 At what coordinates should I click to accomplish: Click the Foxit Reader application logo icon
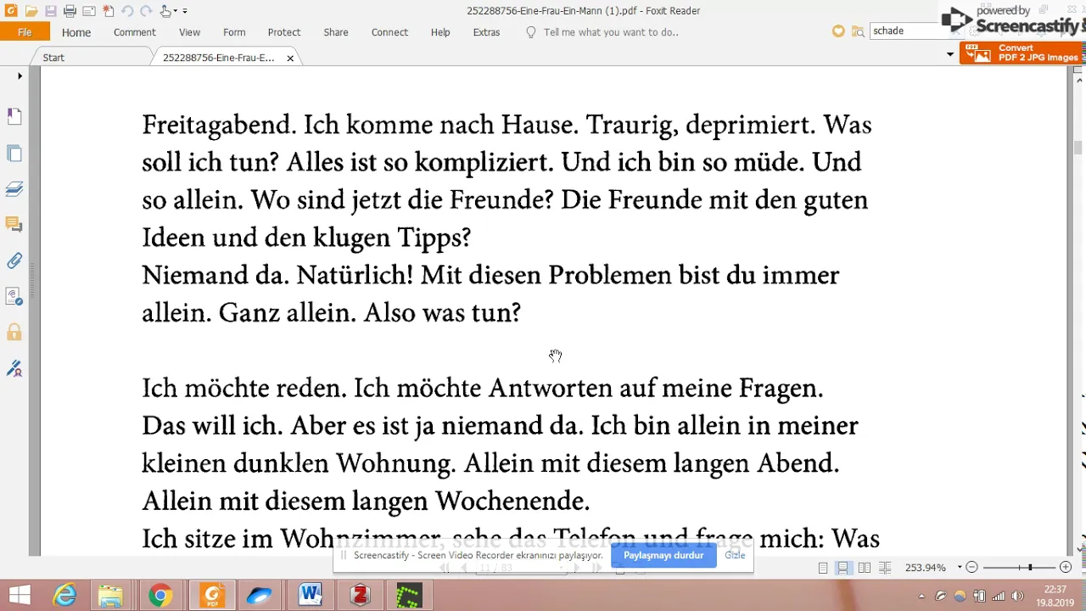[11, 11]
